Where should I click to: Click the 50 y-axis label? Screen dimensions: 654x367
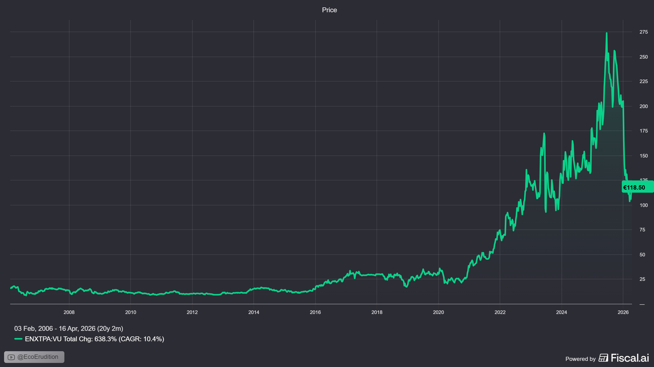[x=642, y=255]
